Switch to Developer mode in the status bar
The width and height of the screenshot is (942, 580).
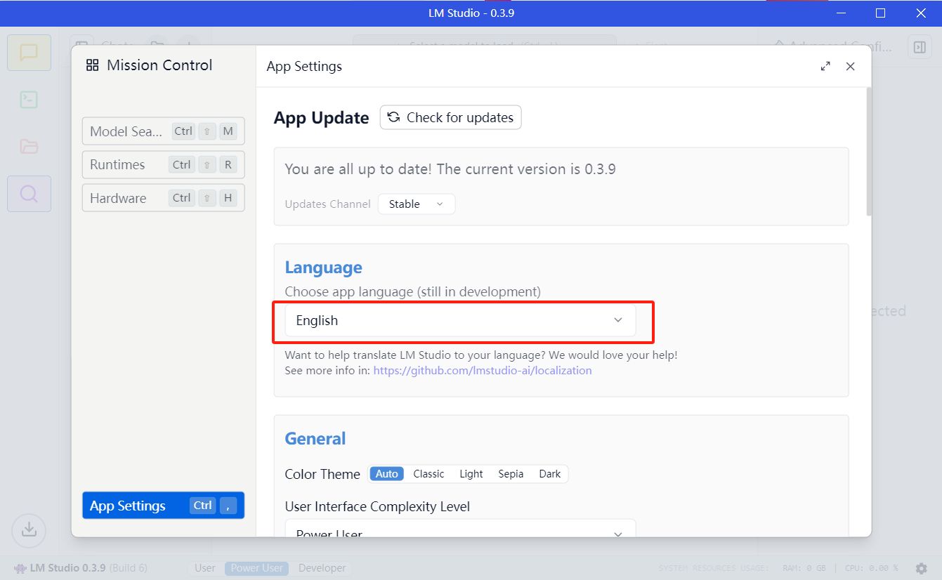coord(322,568)
